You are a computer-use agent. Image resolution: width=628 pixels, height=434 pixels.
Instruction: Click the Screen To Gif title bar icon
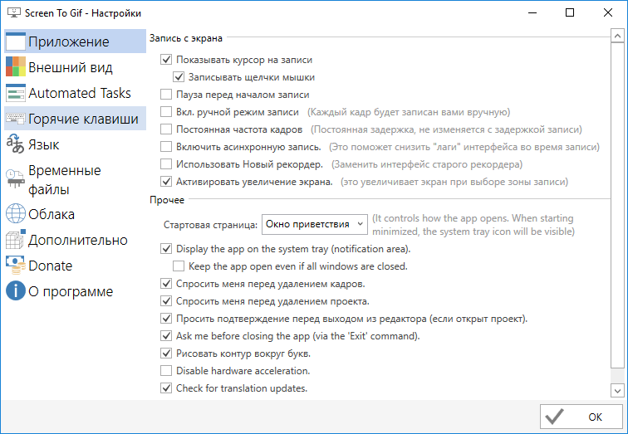coord(14,12)
